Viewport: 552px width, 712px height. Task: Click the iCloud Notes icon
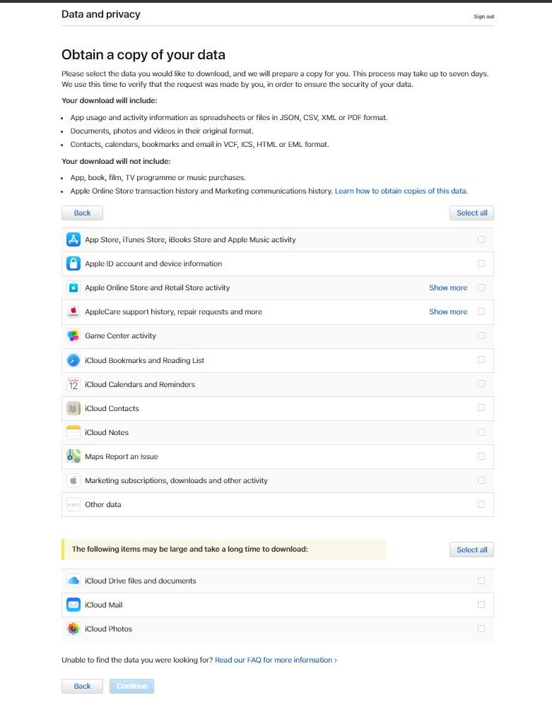tap(74, 432)
